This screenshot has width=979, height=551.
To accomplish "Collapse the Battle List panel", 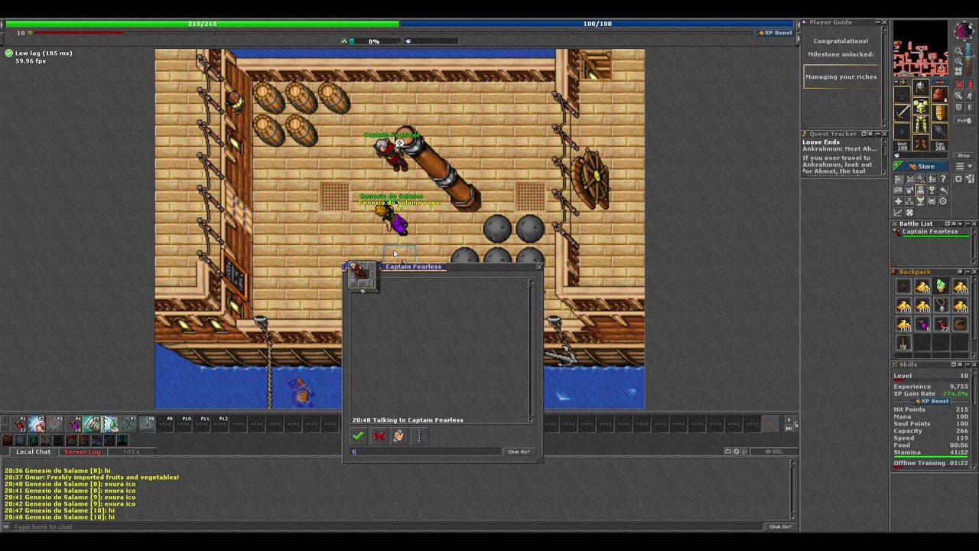I will pos(968,224).
